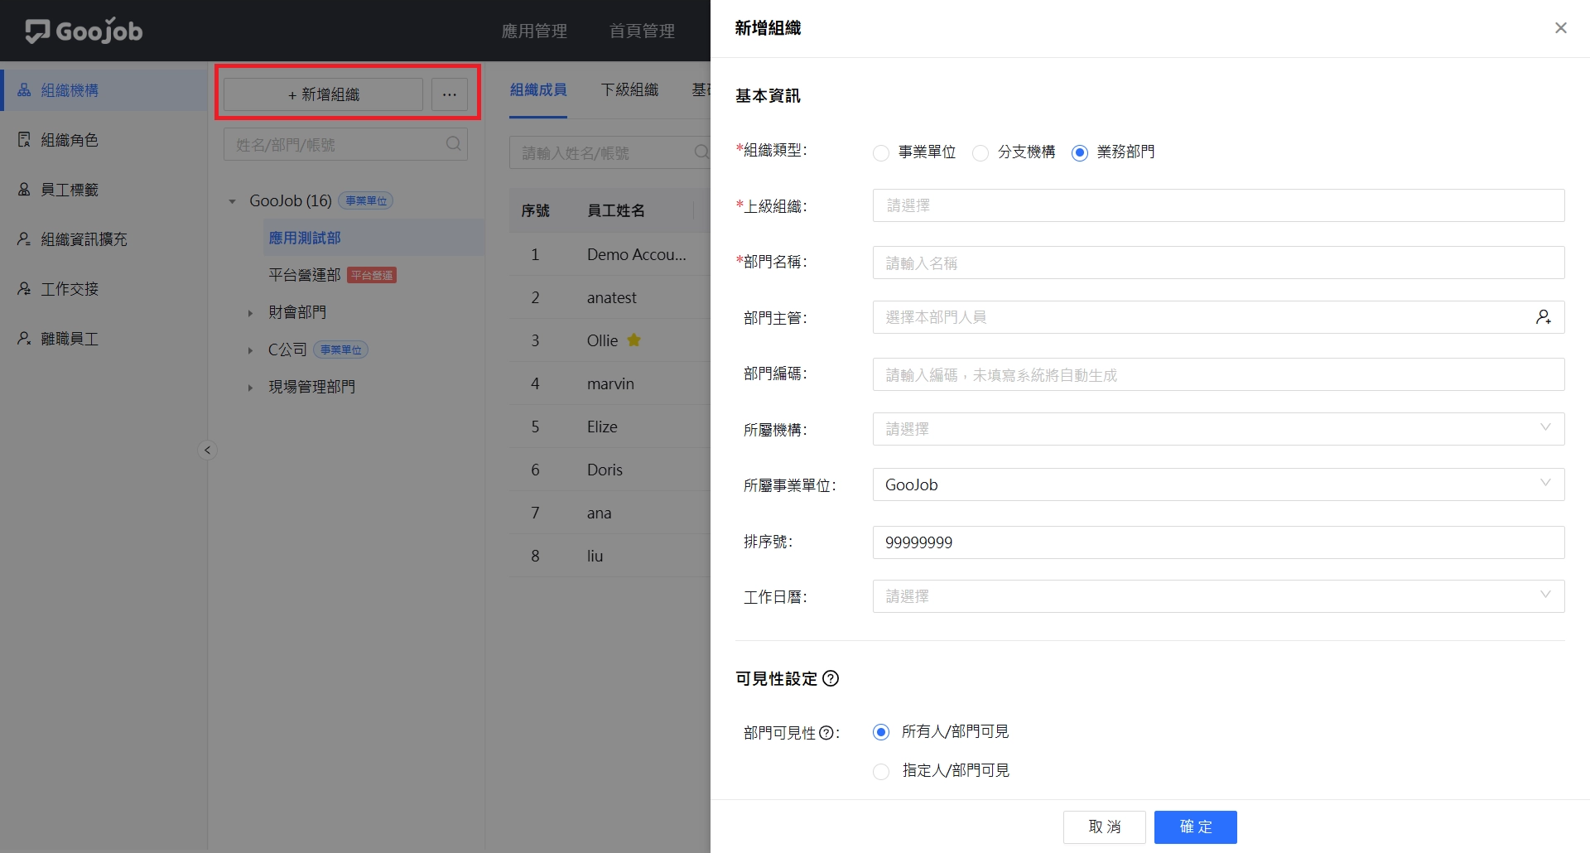This screenshot has height=853, width=1590.
Task: Click the 排序號 field with 99999999
Action: [1218, 542]
